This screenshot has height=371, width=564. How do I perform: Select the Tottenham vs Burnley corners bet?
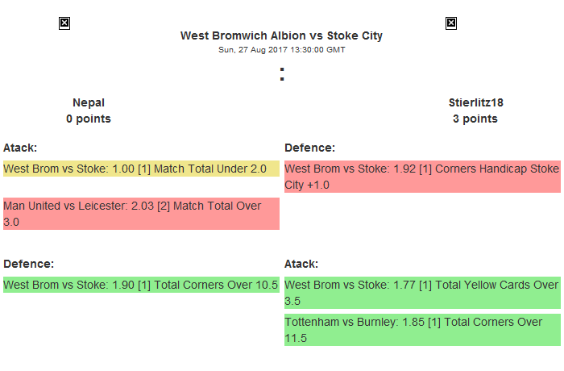422,330
